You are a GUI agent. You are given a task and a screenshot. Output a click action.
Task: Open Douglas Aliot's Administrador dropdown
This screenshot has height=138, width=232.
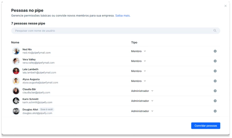coord(142,111)
